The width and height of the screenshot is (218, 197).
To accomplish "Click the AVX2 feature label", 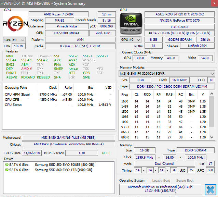I will [x=73, y=60].
